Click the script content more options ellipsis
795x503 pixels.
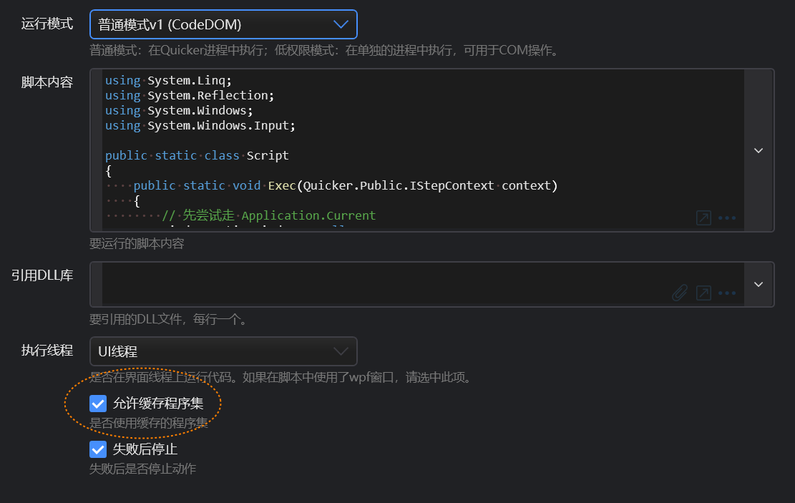(x=727, y=218)
